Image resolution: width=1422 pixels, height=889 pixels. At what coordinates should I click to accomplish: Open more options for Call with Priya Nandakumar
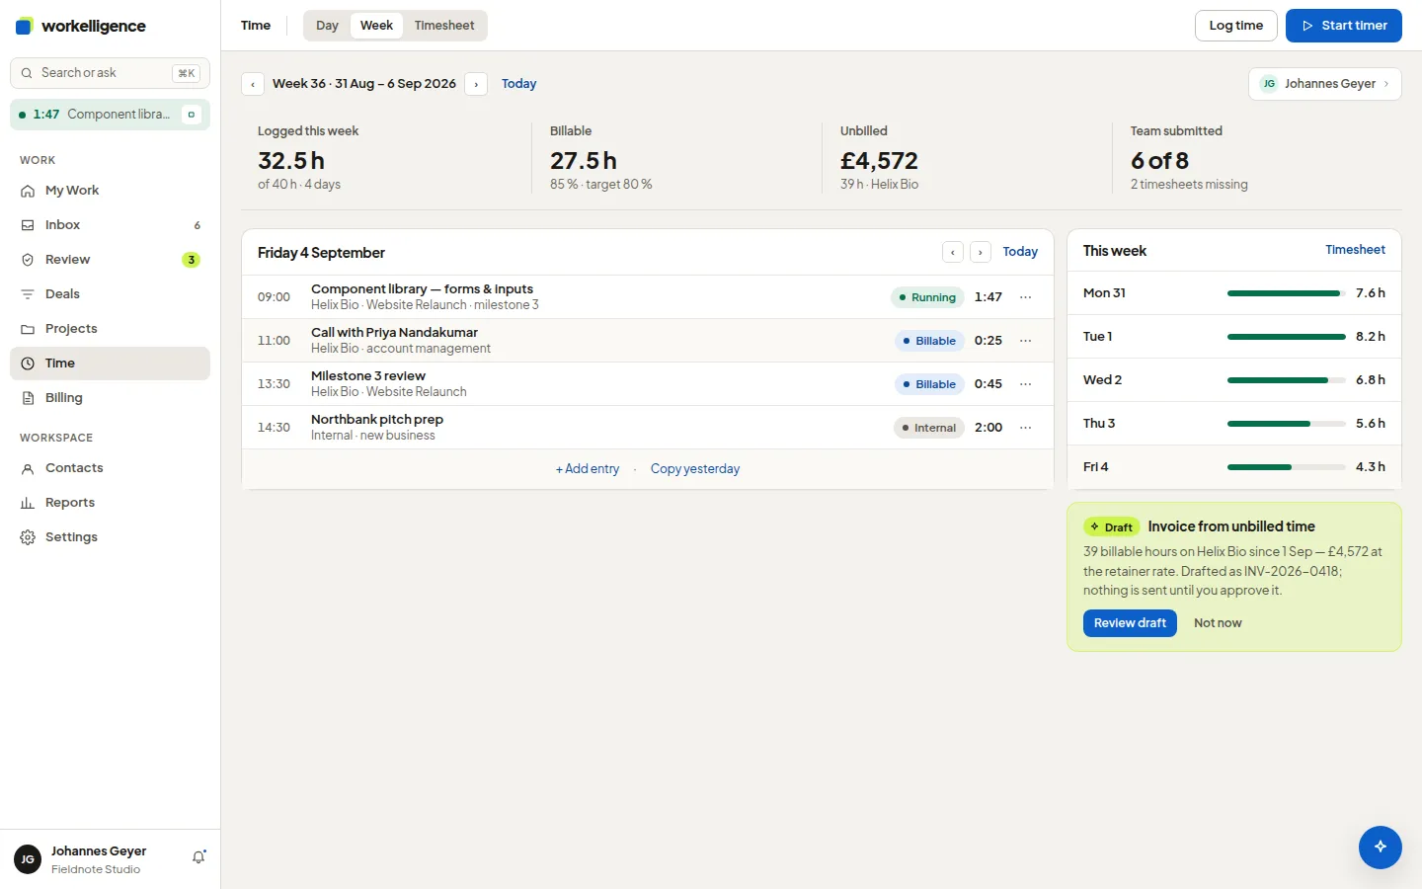[1026, 341]
